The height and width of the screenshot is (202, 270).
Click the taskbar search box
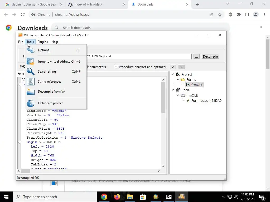click(55, 197)
